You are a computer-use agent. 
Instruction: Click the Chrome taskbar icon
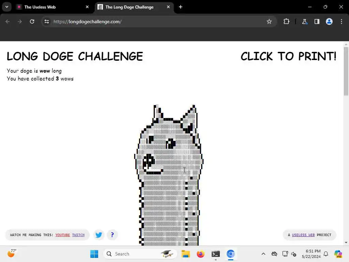click(x=231, y=254)
